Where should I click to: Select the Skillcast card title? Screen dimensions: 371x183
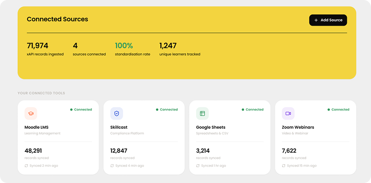119,127
